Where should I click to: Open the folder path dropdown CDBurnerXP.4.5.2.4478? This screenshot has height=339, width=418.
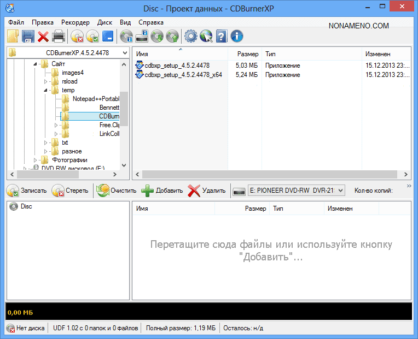point(123,53)
